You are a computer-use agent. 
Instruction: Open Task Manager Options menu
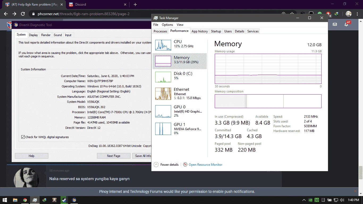pyautogui.click(x=167, y=25)
